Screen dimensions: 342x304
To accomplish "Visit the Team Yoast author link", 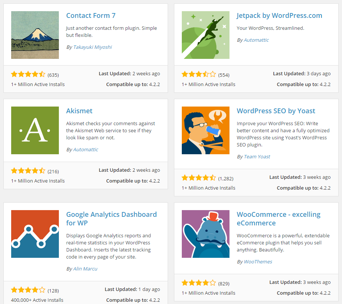I will [257, 156].
